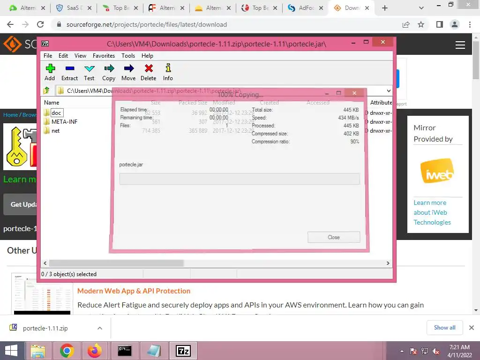The width and height of the screenshot is (480, 360).
Task: Click the Close button in copying dialog
Action: point(334,237)
